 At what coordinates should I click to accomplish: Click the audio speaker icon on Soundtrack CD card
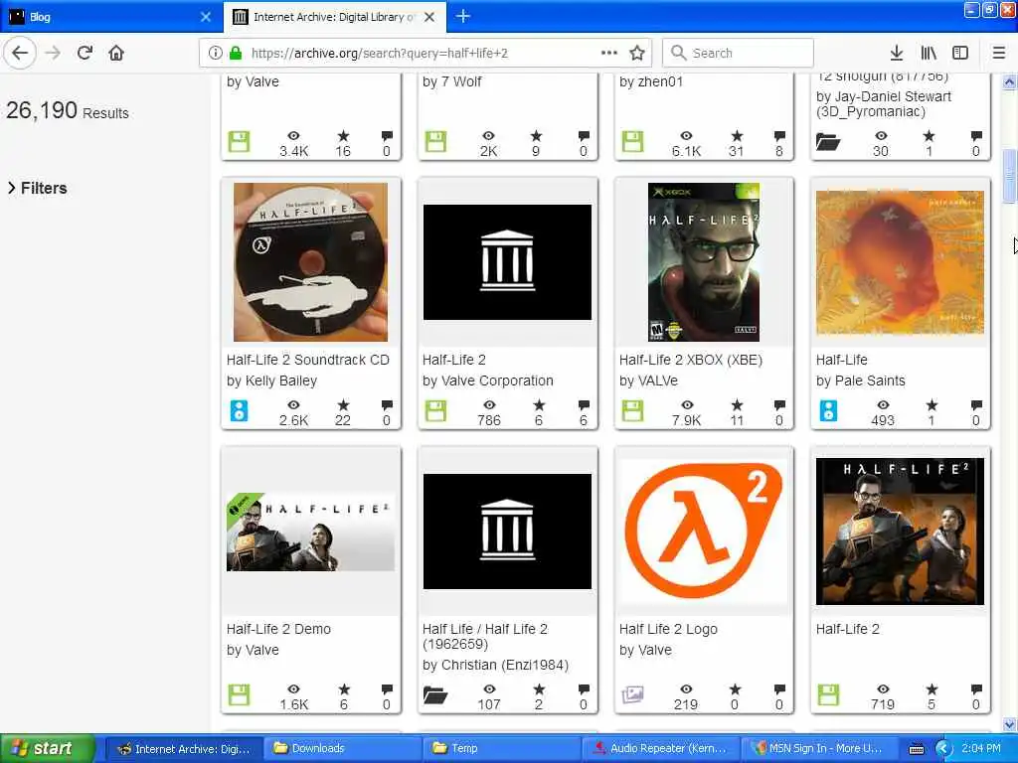coord(239,410)
